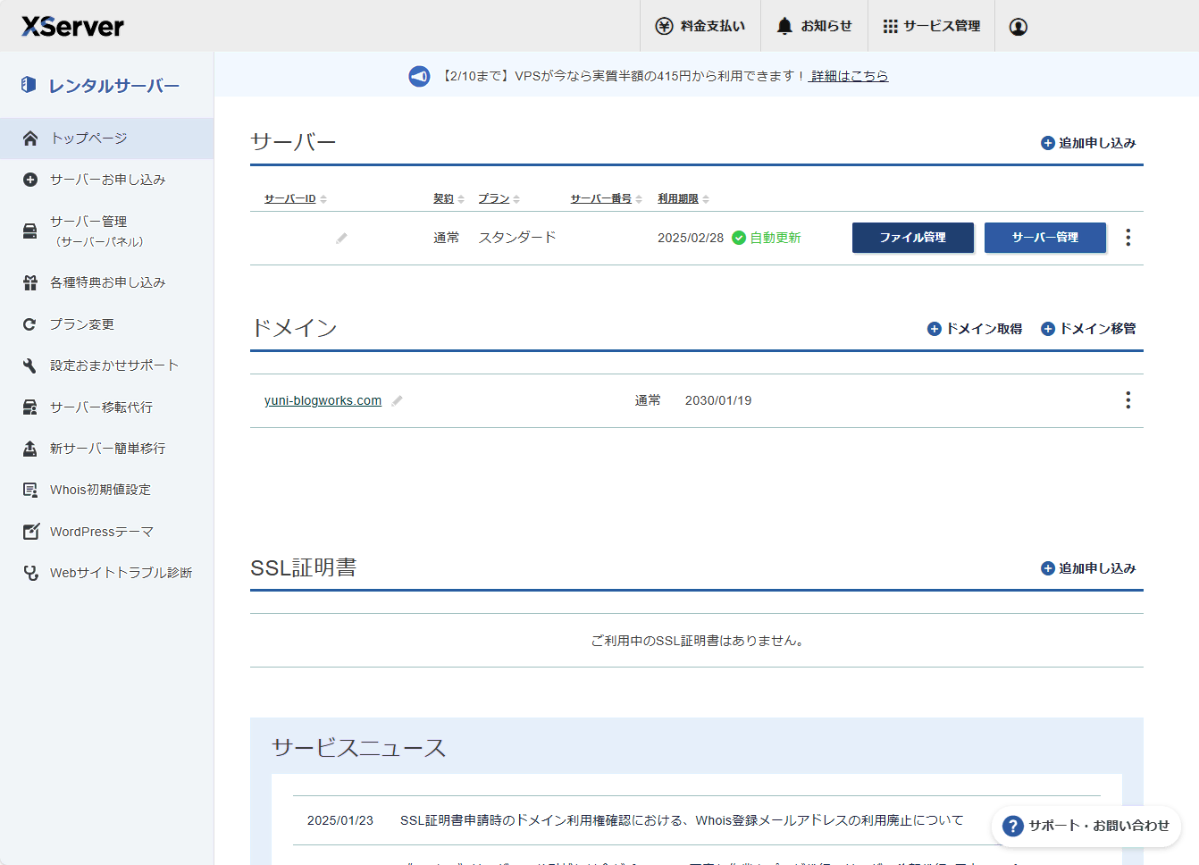The width and height of the screenshot is (1199, 865).
Task: Open the user account icon
Action: tap(1019, 27)
